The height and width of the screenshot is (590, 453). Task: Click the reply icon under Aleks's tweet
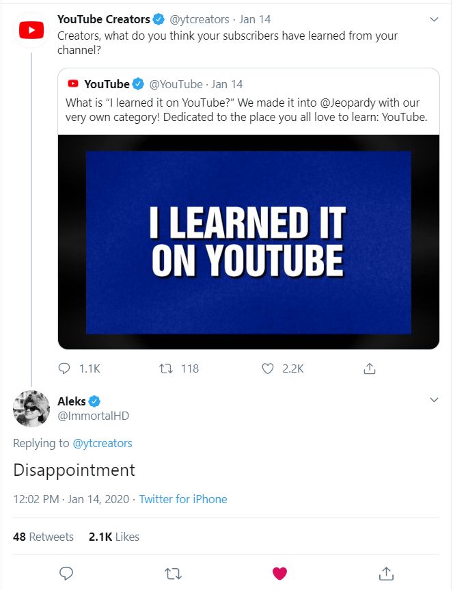click(x=66, y=573)
